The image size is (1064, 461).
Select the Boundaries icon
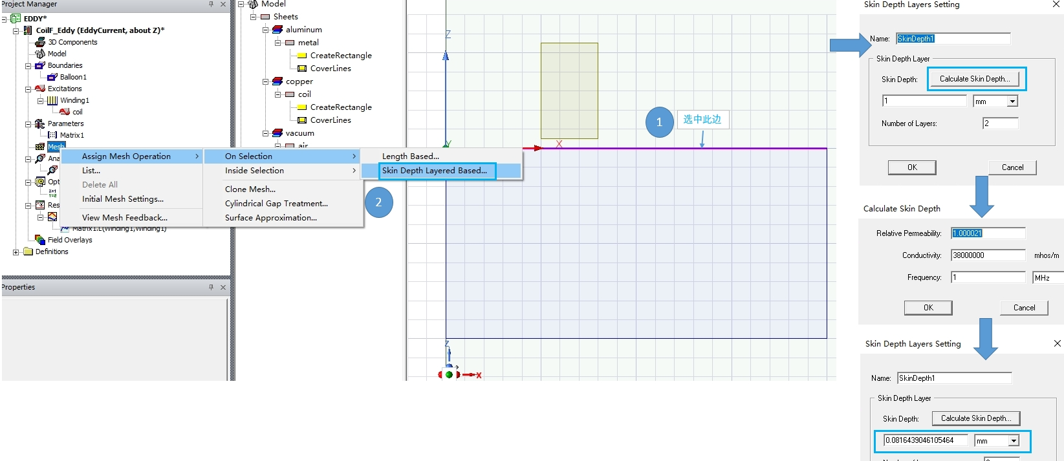coord(39,65)
